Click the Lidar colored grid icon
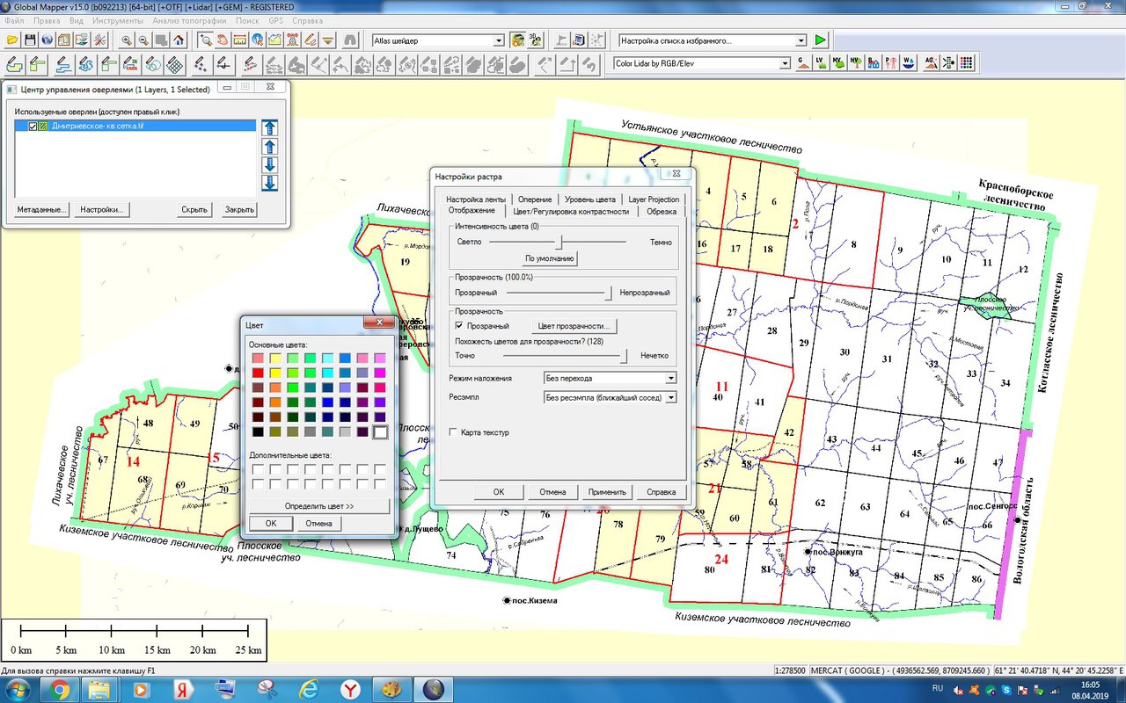This screenshot has width=1126, height=703. pyautogui.click(x=966, y=63)
